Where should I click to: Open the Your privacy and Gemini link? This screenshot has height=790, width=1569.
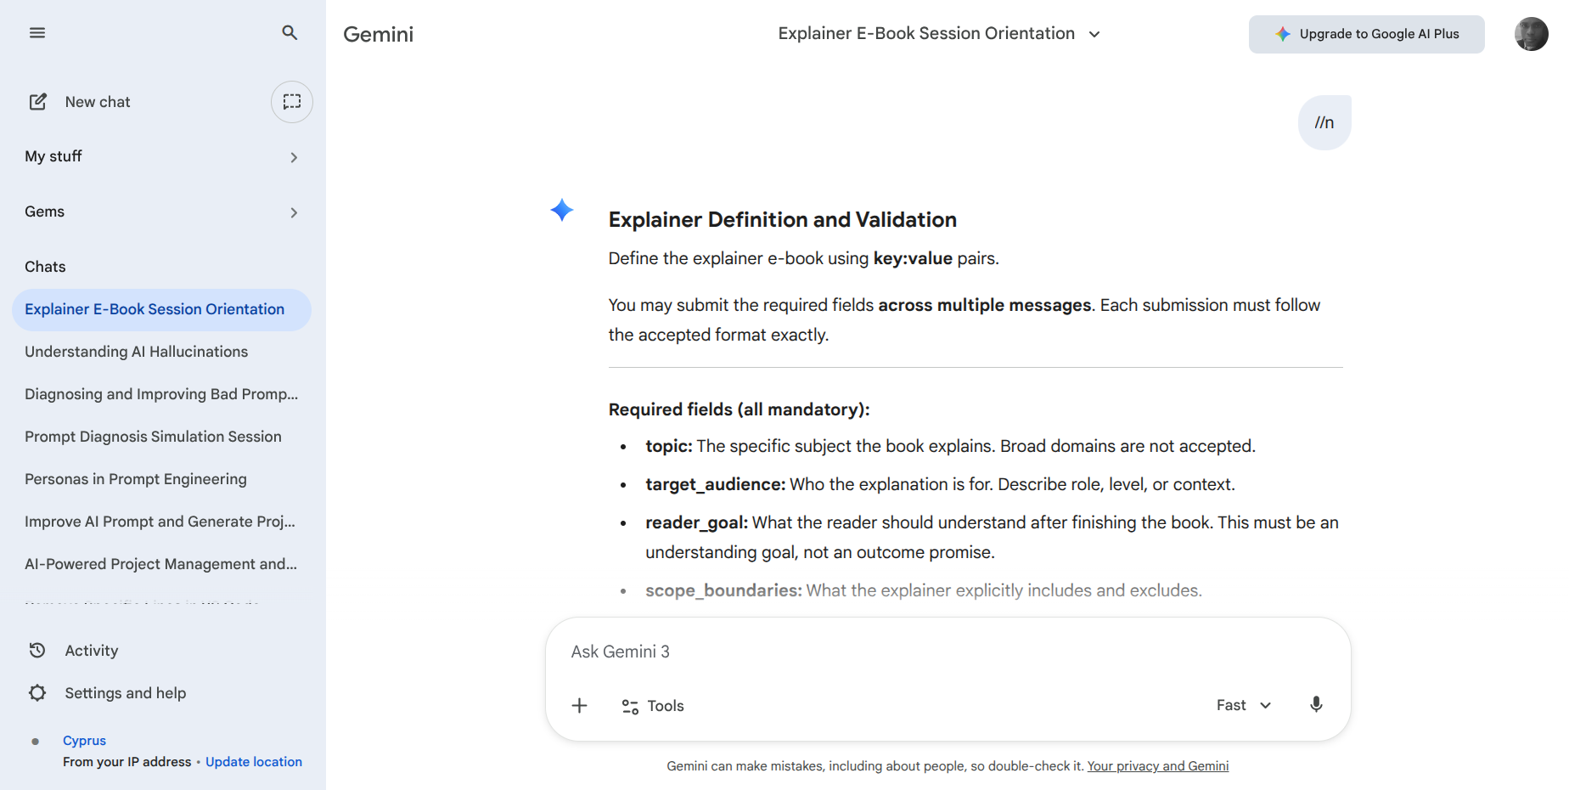[x=1157, y=765]
